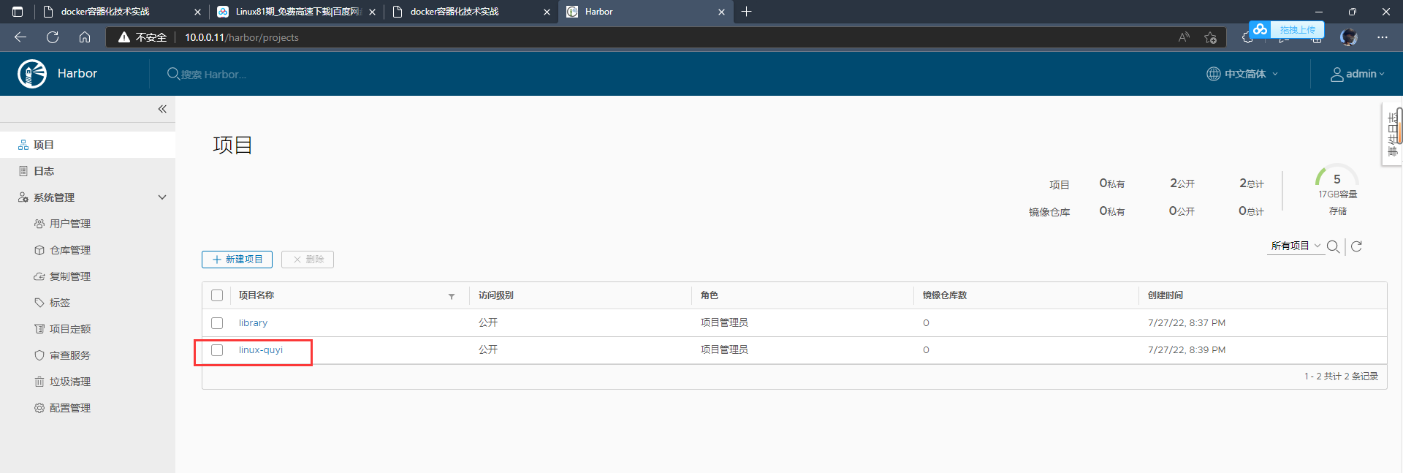Click the 访问级别 column header
This screenshot has height=473, width=1403.
click(496, 295)
